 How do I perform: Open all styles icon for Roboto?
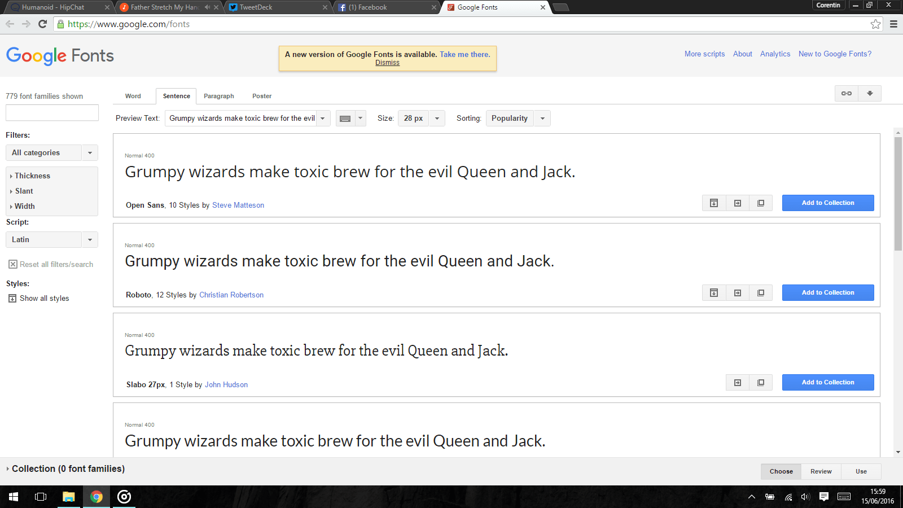[714, 293]
